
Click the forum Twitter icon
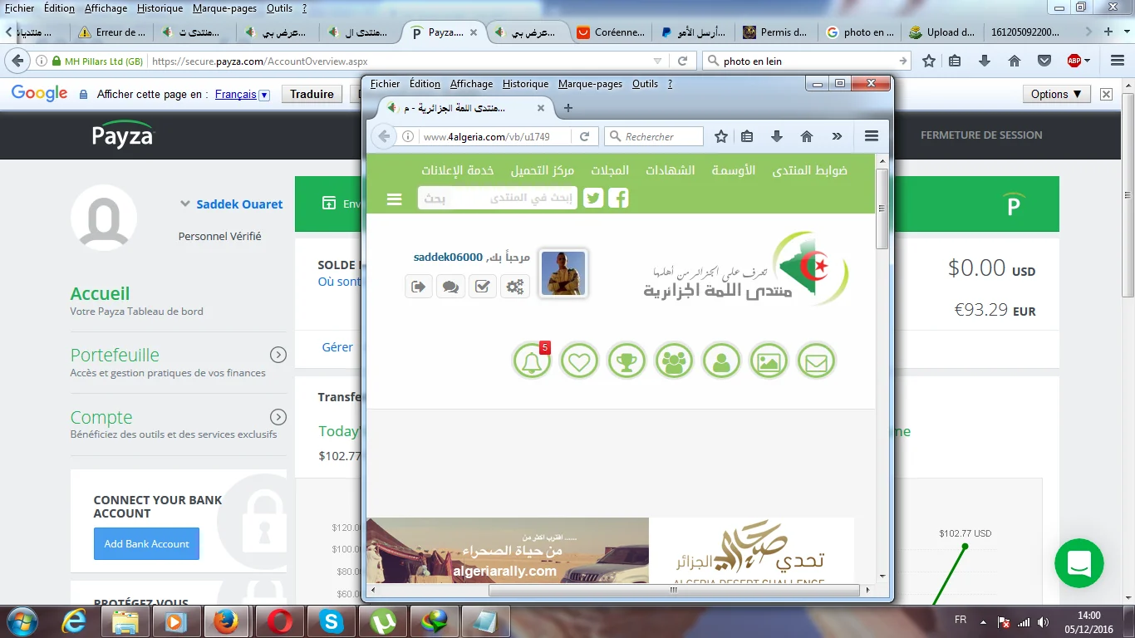(593, 198)
